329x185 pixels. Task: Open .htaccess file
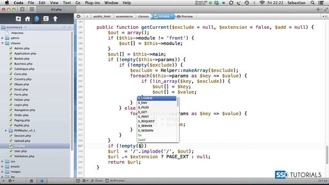(x=17, y=33)
